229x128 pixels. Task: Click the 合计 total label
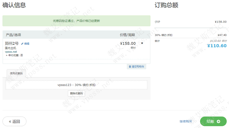(157, 41)
